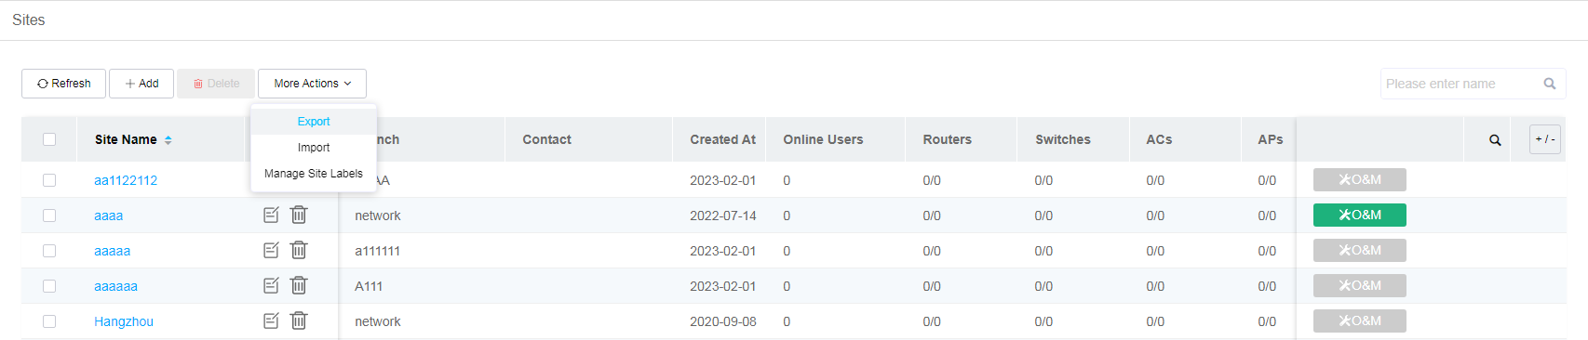Screen dimensions: 1588x340
Task: Delete the aaaaa site via trash icon
Action: 299,250
